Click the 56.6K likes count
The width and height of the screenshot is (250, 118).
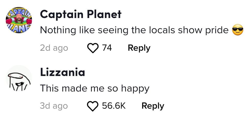[114, 106]
